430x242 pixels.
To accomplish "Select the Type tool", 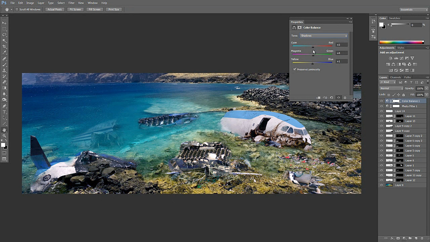I will click(4, 112).
